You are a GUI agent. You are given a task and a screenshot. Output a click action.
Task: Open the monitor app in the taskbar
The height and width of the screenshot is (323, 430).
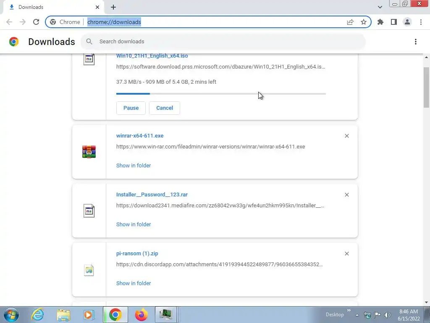click(x=166, y=315)
